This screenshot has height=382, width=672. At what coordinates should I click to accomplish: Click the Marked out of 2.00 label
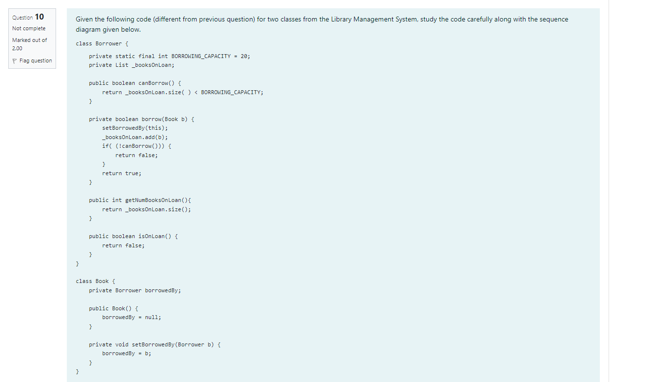click(29, 43)
